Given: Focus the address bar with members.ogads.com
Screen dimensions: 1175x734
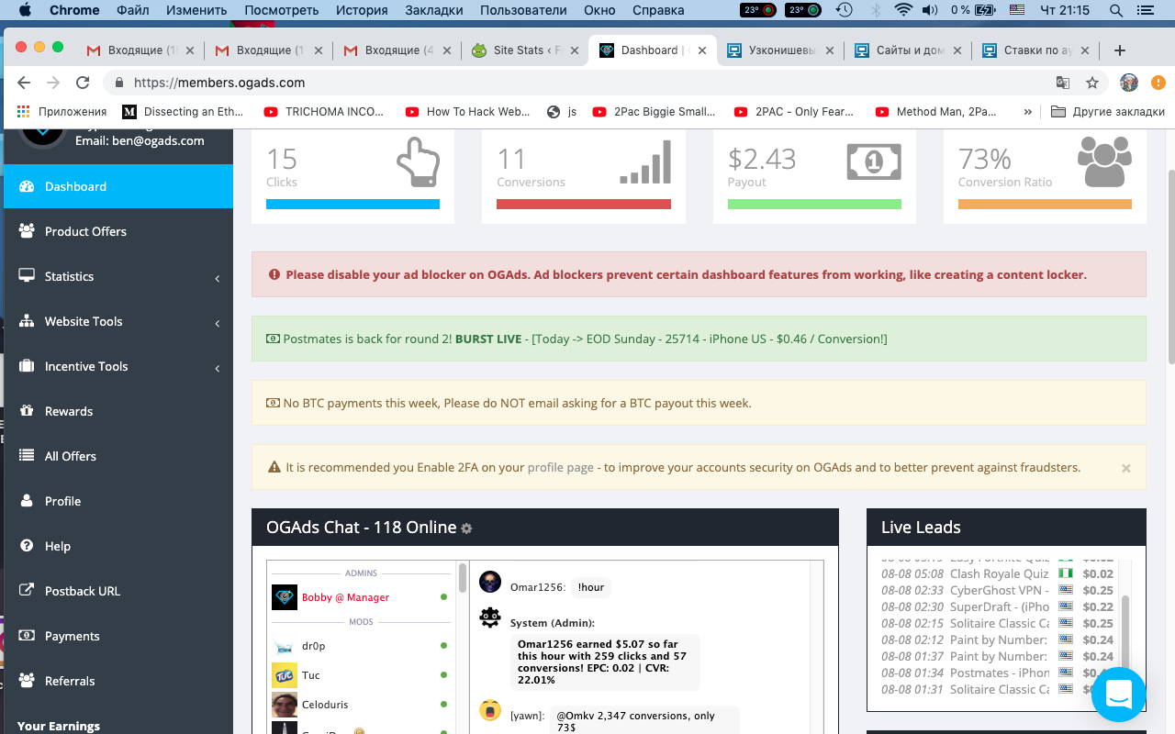Looking at the screenshot, I should click(x=587, y=83).
